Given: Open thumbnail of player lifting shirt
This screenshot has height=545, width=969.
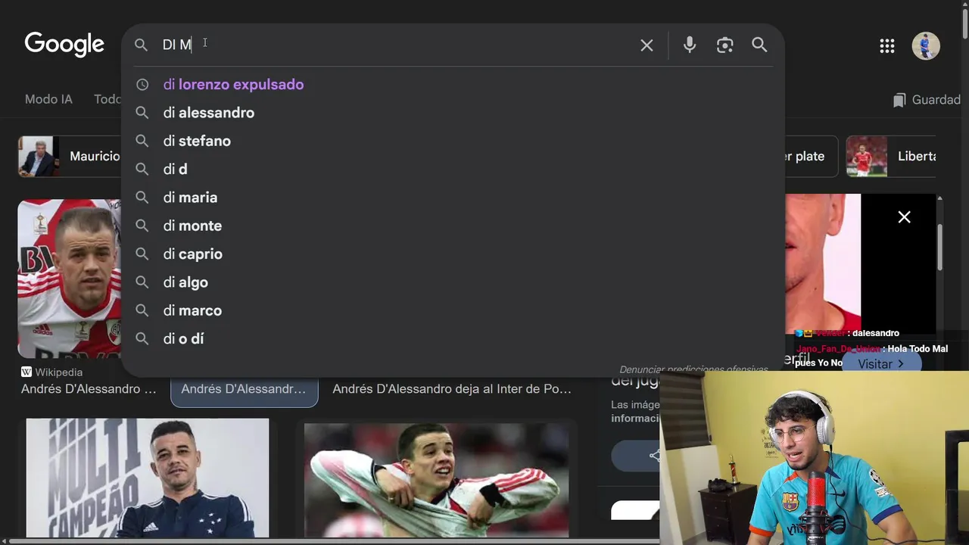Looking at the screenshot, I should (436, 481).
